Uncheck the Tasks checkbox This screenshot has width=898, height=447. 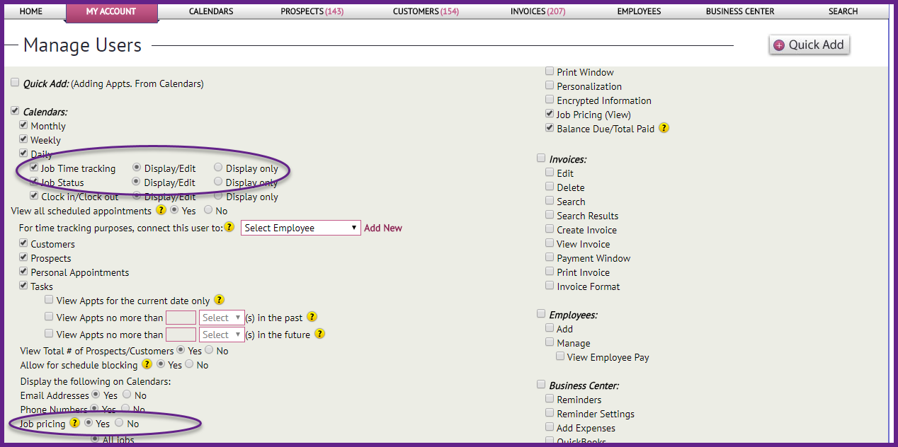[x=23, y=286]
